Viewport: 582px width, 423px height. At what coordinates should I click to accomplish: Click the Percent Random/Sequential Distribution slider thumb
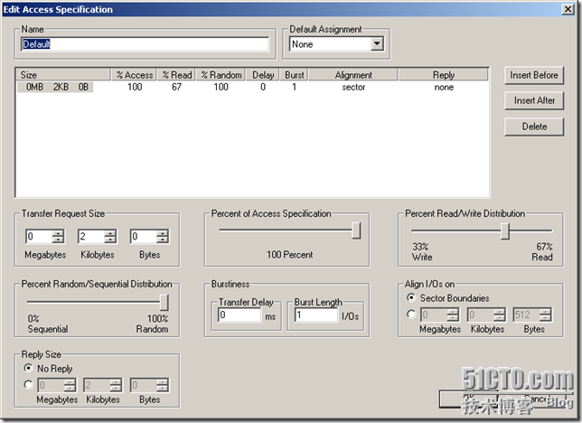click(164, 302)
